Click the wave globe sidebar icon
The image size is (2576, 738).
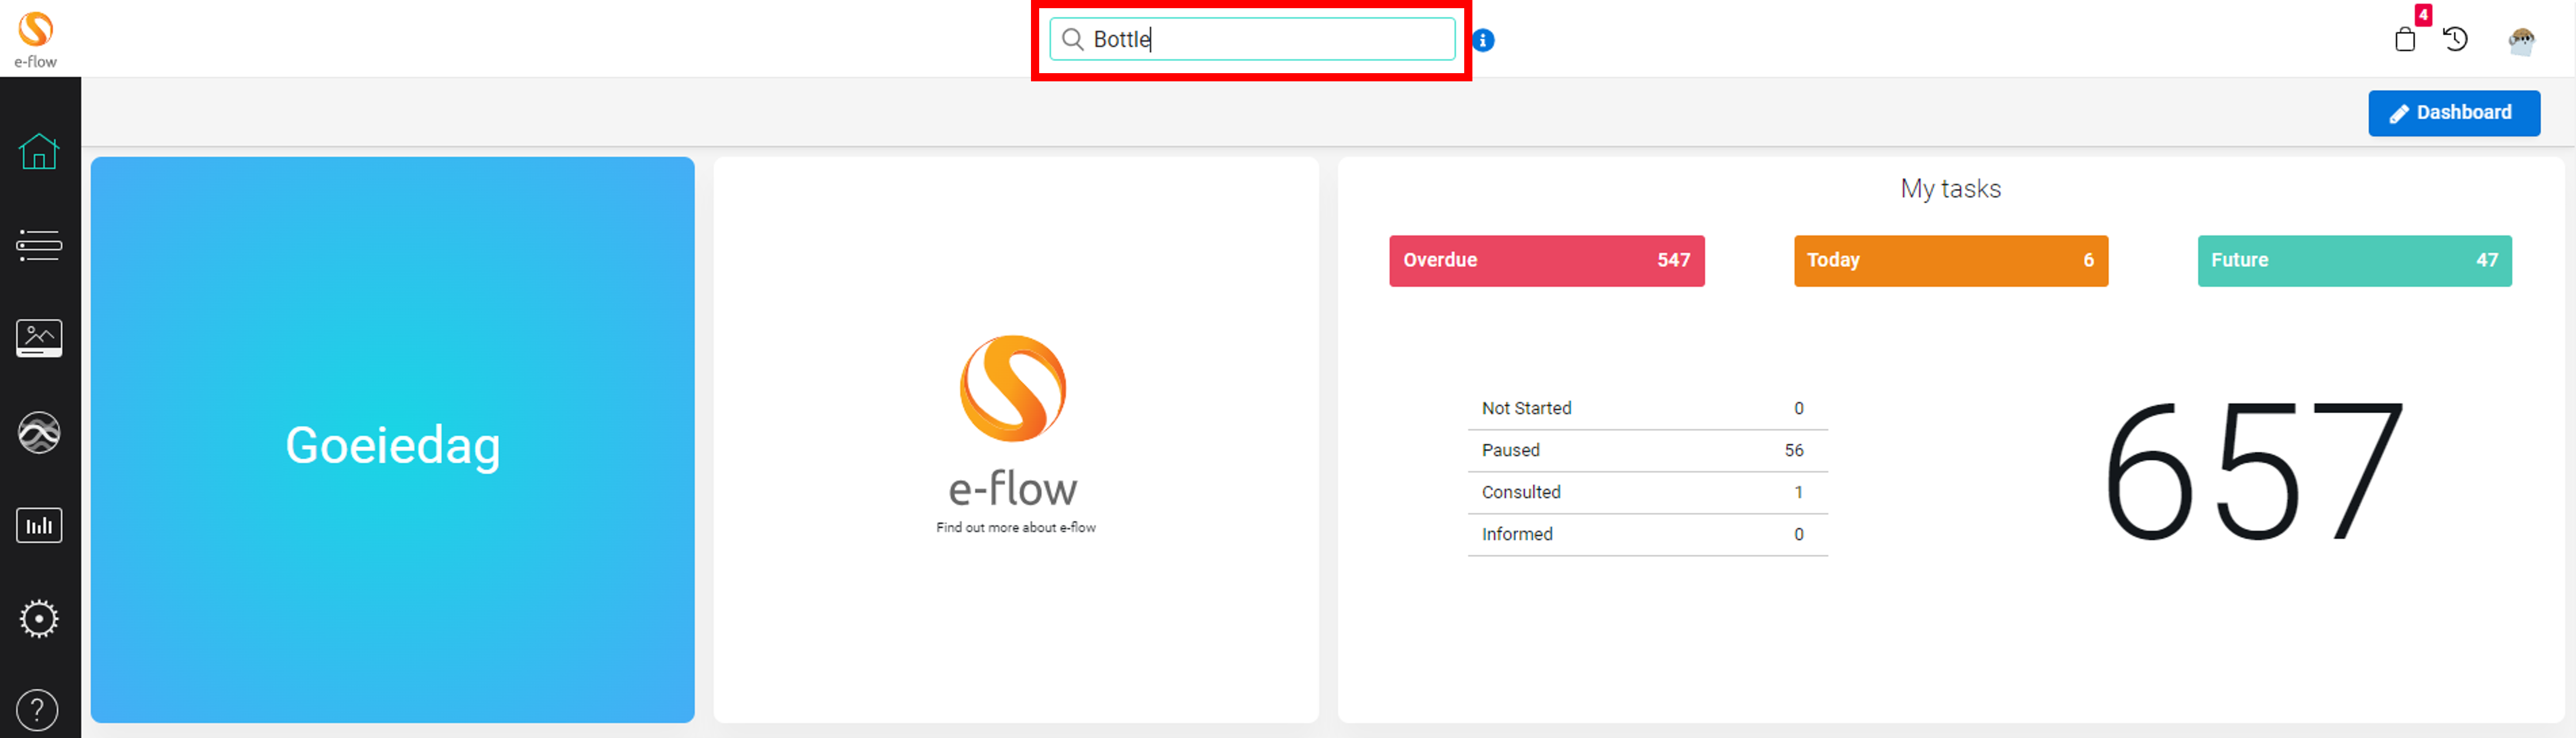tap(39, 433)
